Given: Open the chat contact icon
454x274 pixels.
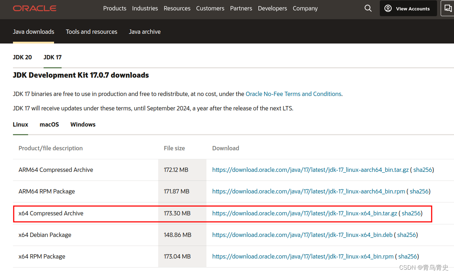Looking at the screenshot, I should point(449,8).
